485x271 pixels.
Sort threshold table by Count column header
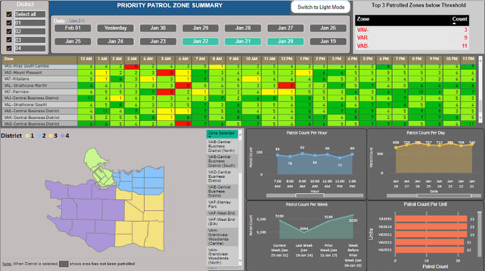(x=459, y=19)
